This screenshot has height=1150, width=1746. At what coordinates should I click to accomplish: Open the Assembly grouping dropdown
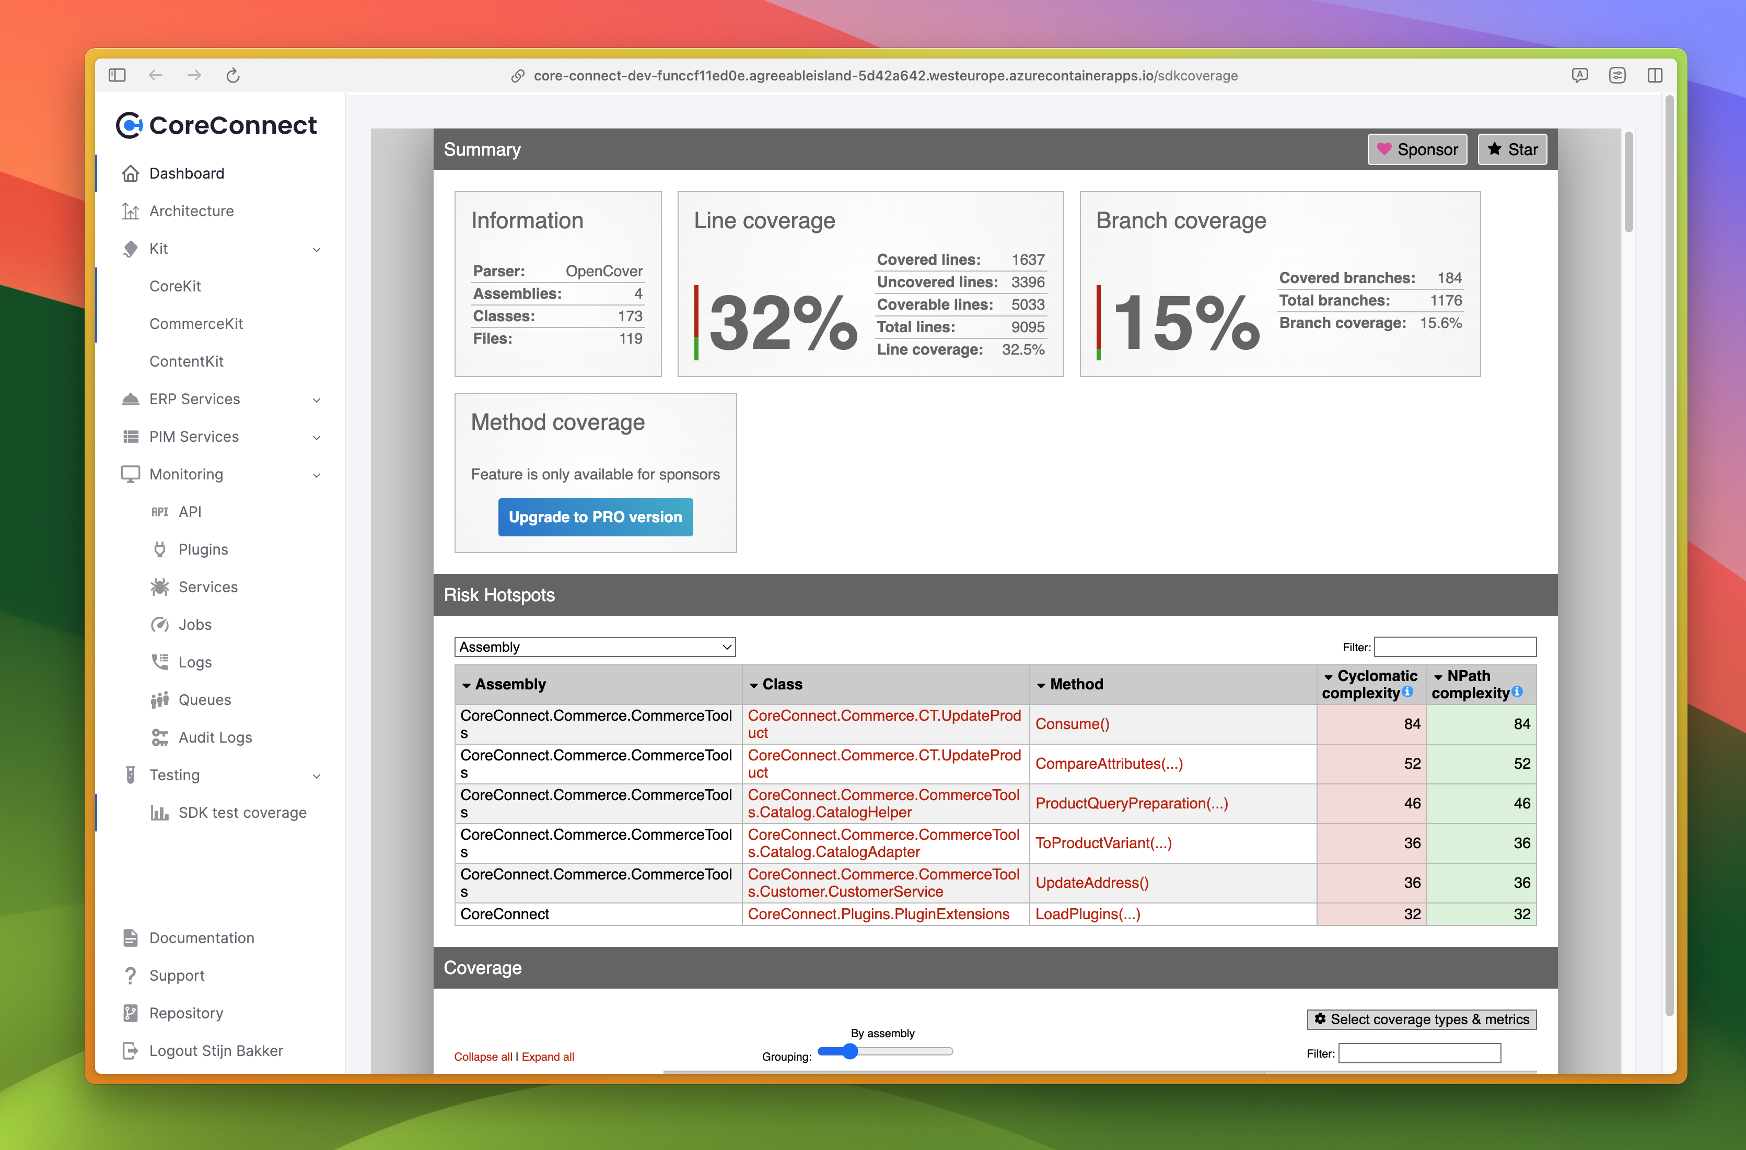[x=595, y=647]
